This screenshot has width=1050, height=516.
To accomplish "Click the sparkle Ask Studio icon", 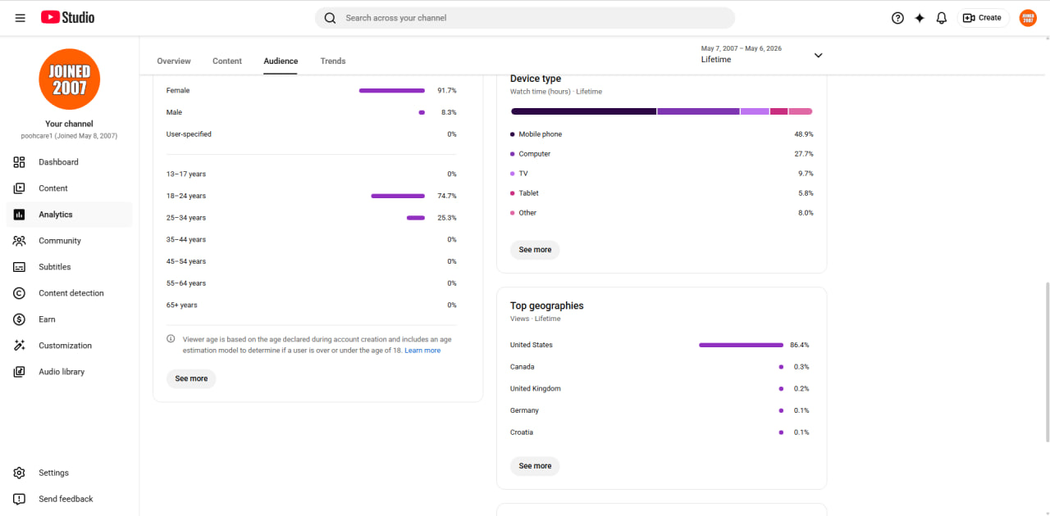I will click(920, 18).
